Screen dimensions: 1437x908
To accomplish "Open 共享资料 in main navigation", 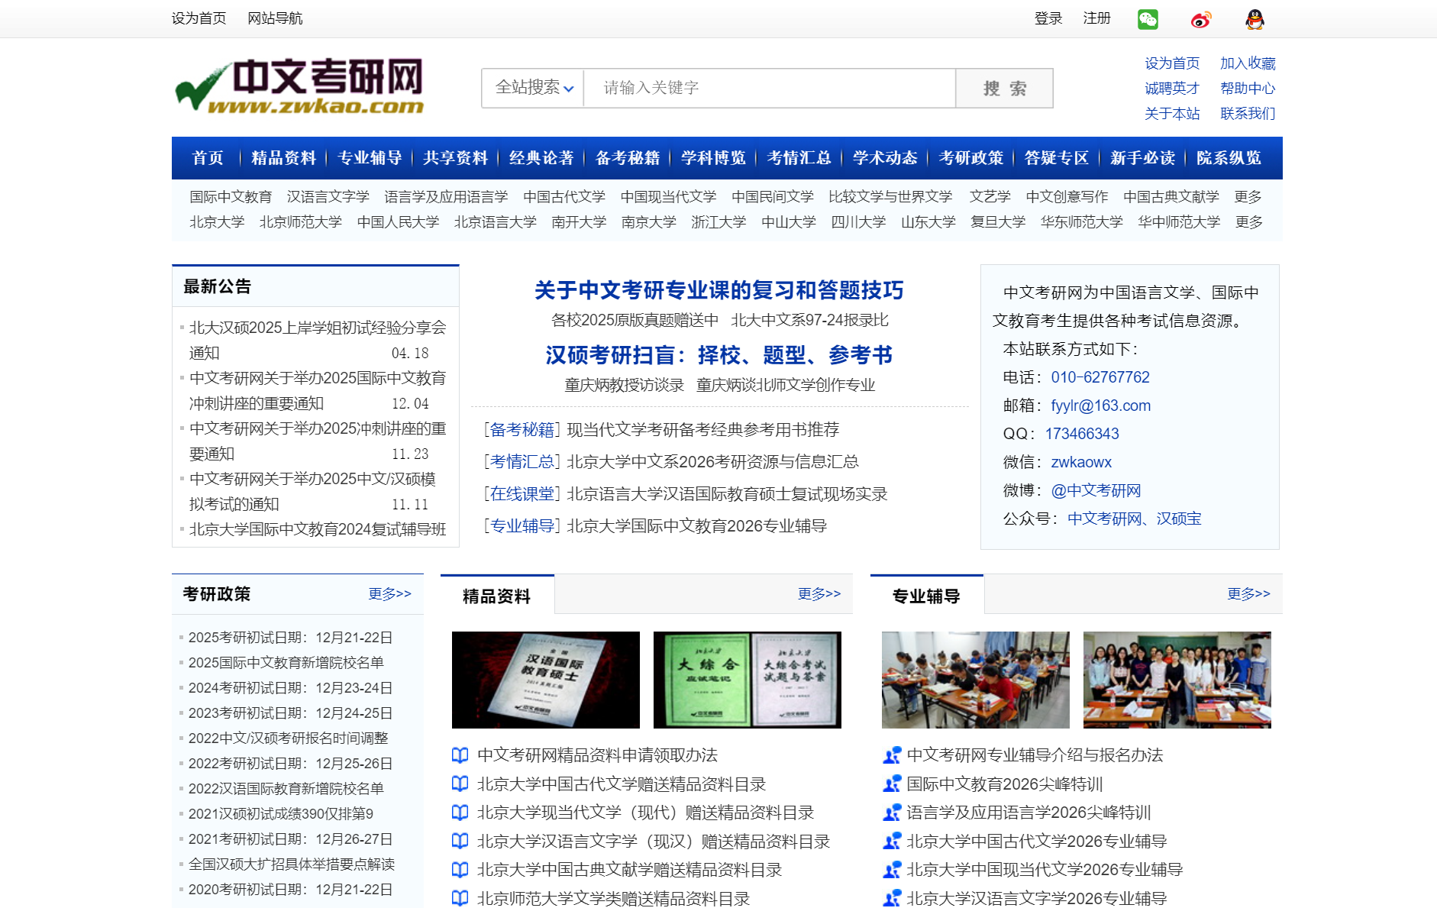I will tap(455, 158).
